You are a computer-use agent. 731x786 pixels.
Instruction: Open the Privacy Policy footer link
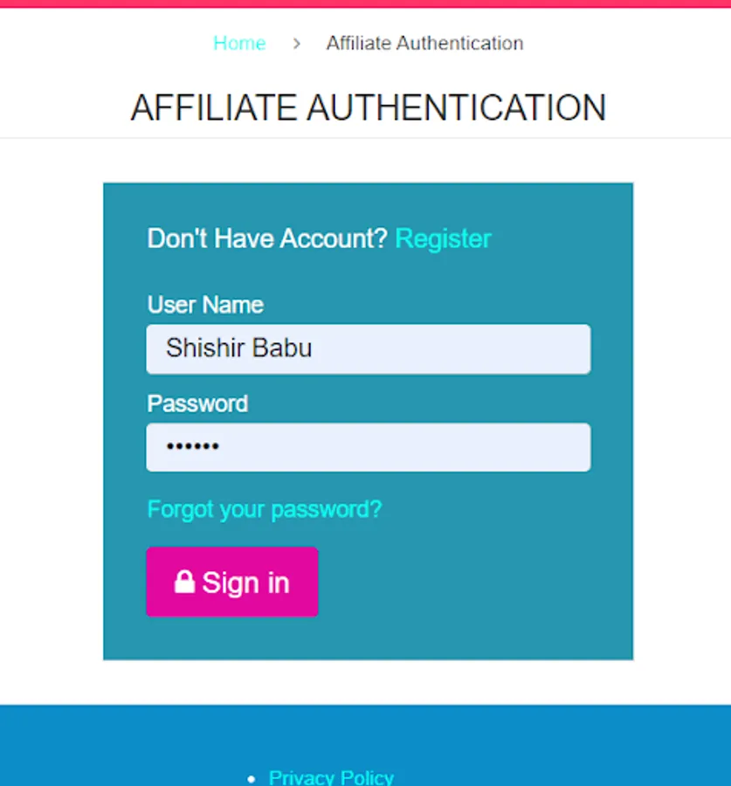(x=331, y=777)
